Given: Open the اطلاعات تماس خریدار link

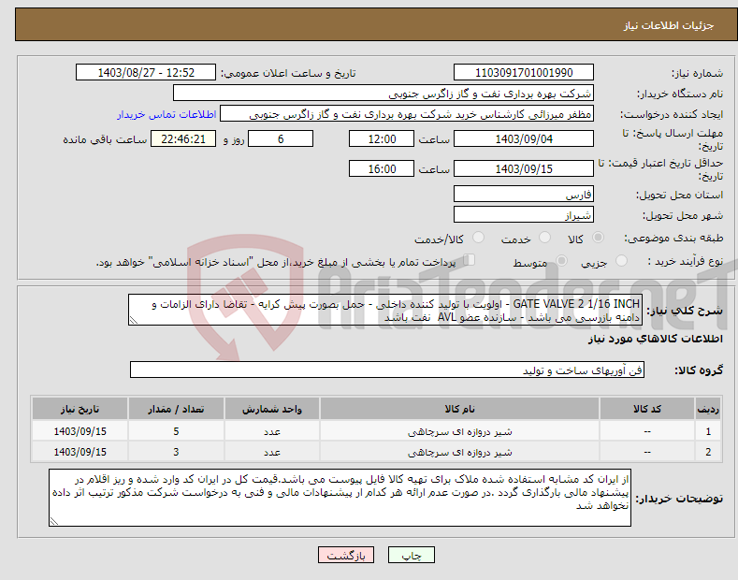Looking at the screenshot, I should click(166, 114).
